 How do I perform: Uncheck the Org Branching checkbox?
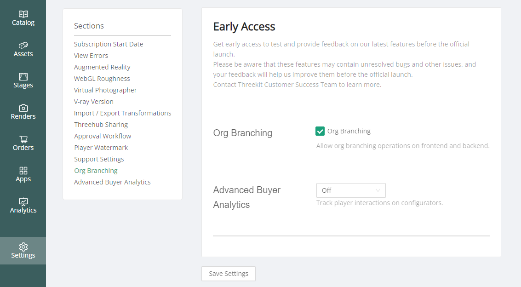tap(320, 132)
